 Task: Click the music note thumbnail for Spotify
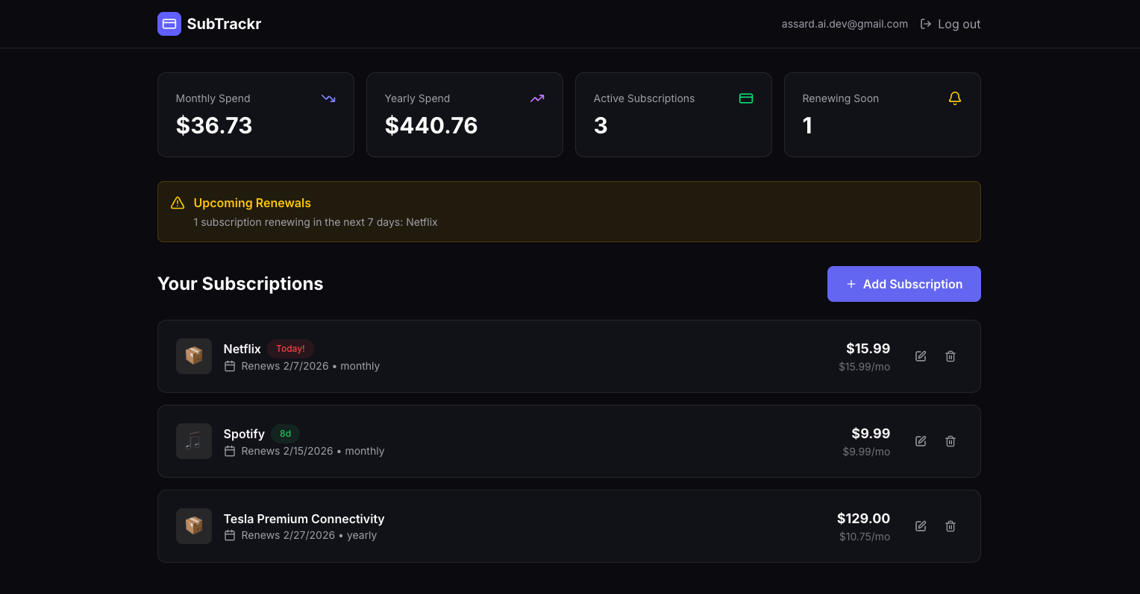(x=193, y=440)
